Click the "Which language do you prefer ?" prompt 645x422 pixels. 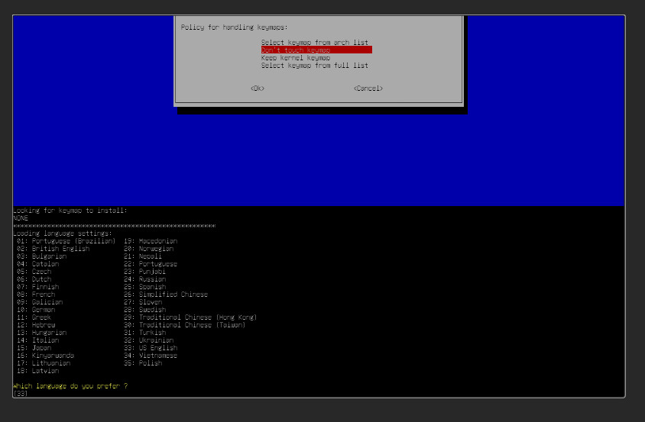tap(70, 386)
